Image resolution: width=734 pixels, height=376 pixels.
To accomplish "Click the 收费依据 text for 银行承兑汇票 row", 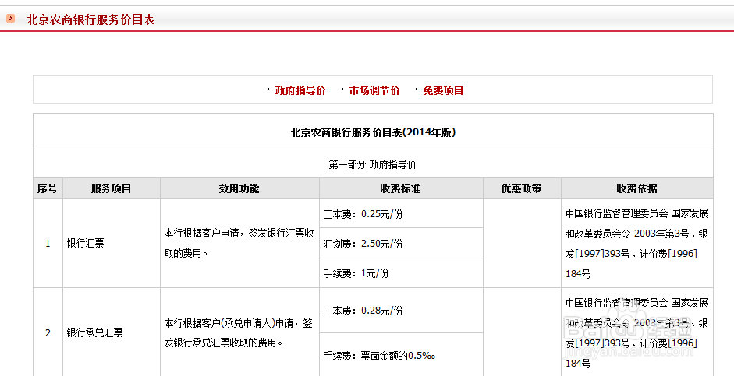I will pos(637,332).
